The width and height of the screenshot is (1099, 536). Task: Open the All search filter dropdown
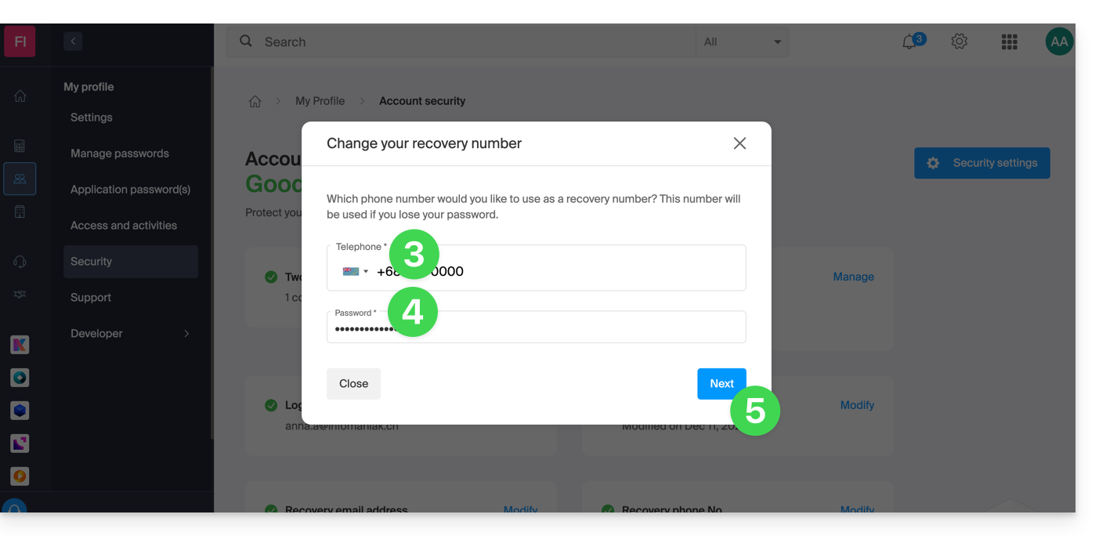pyautogui.click(x=742, y=42)
